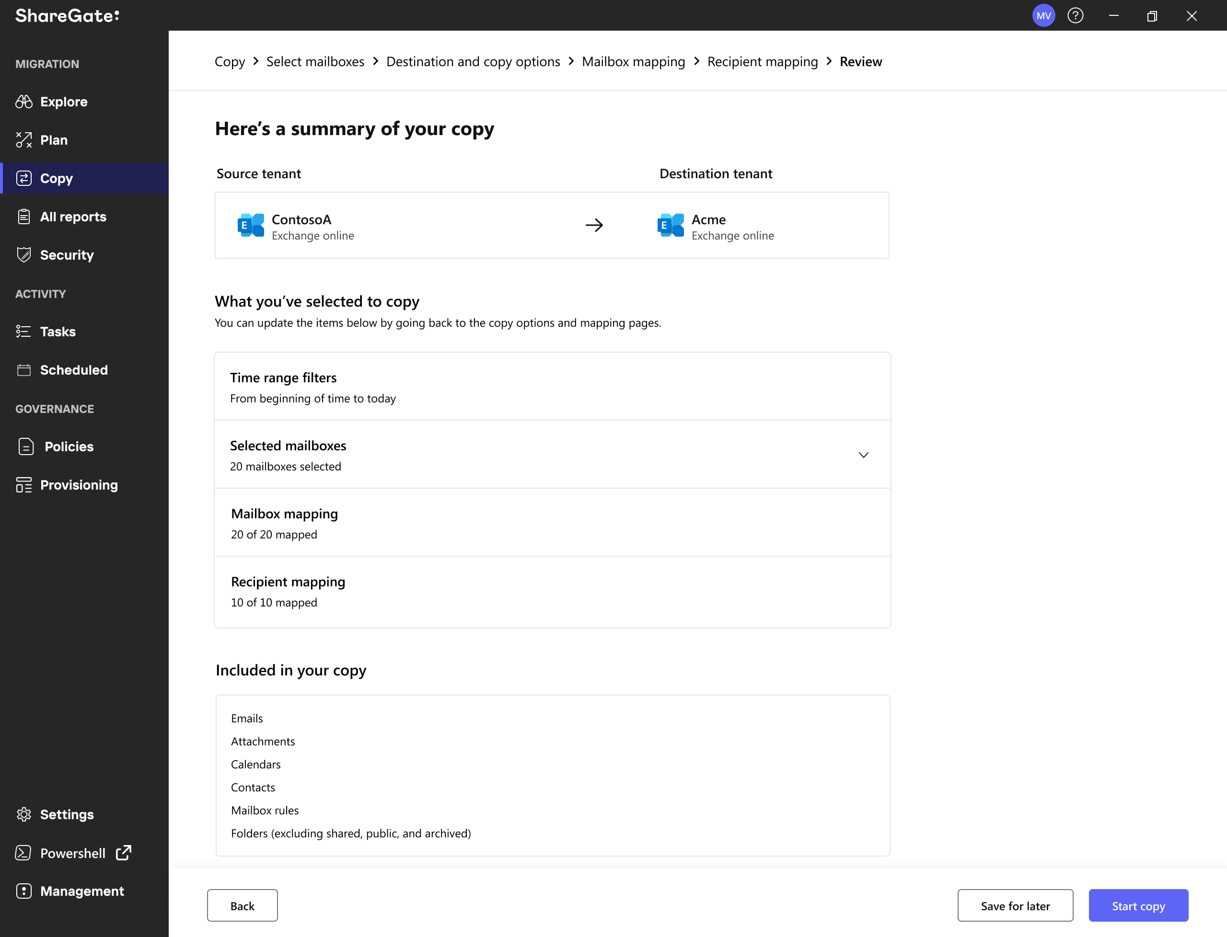Open the Explore menu item

pos(85,102)
